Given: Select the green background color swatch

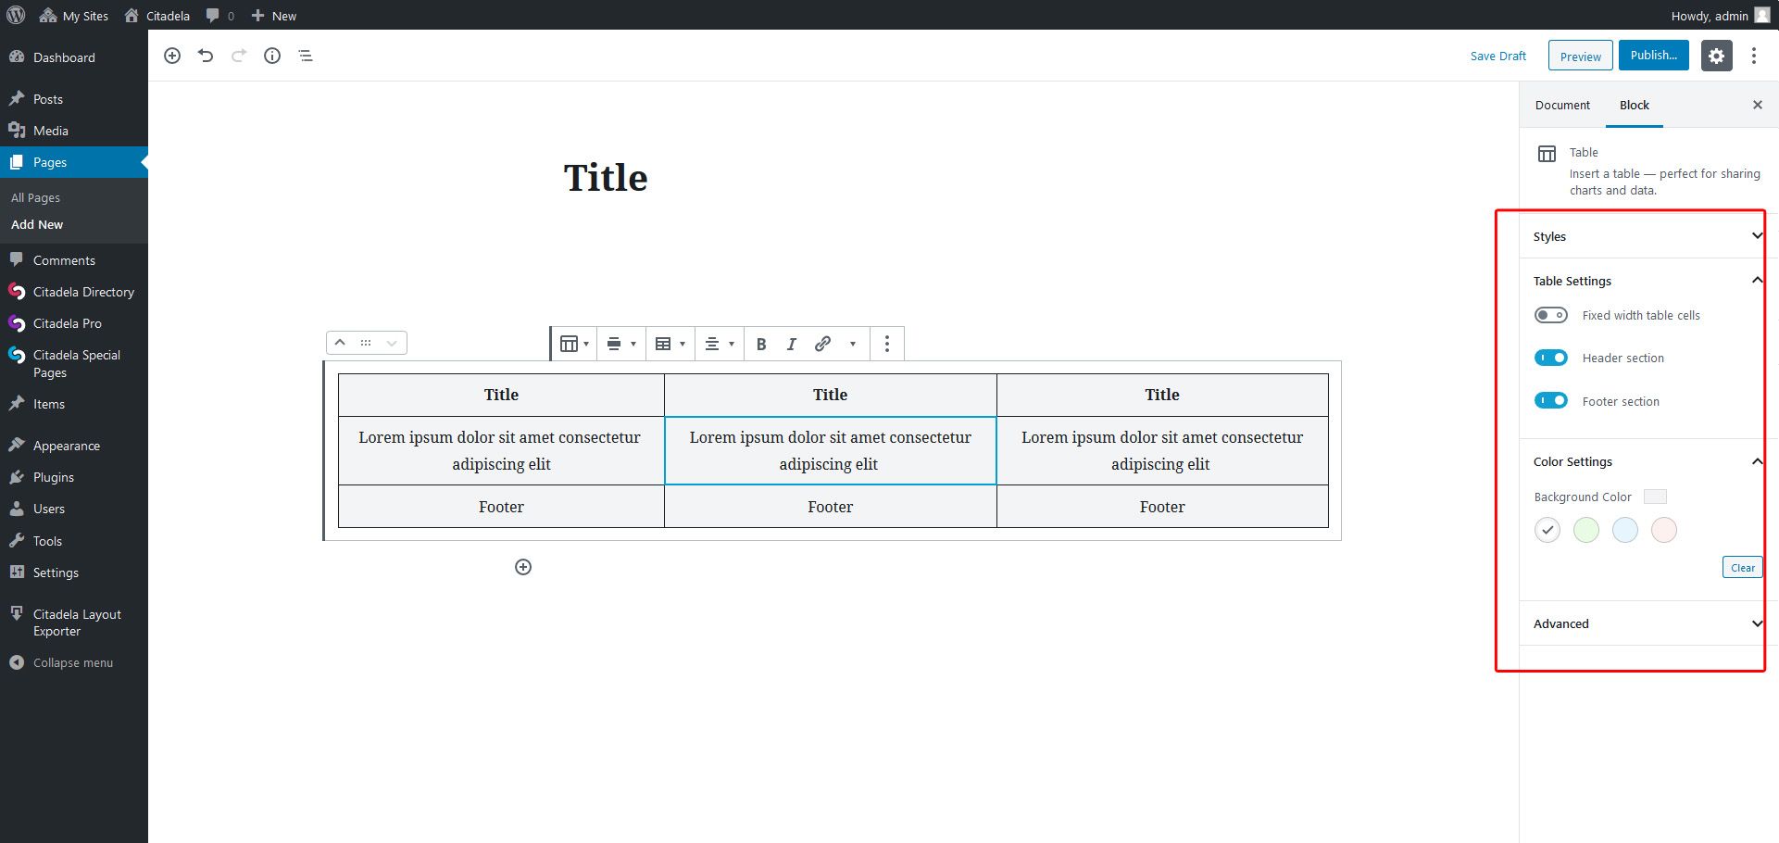Looking at the screenshot, I should [1585, 530].
